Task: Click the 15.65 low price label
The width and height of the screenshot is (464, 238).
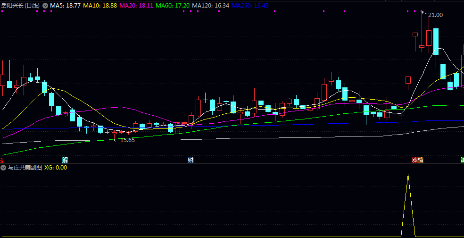Action: tap(127, 140)
